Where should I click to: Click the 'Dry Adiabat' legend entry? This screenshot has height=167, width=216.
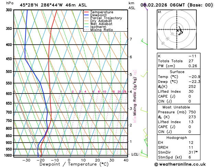[101, 21]
